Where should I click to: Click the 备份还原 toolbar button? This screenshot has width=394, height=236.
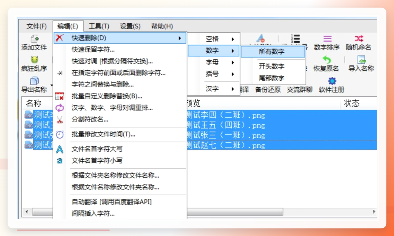click(x=268, y=90)
